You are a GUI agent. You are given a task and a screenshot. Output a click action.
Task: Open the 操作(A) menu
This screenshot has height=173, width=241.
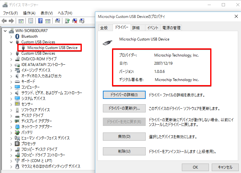click(29, 13)
